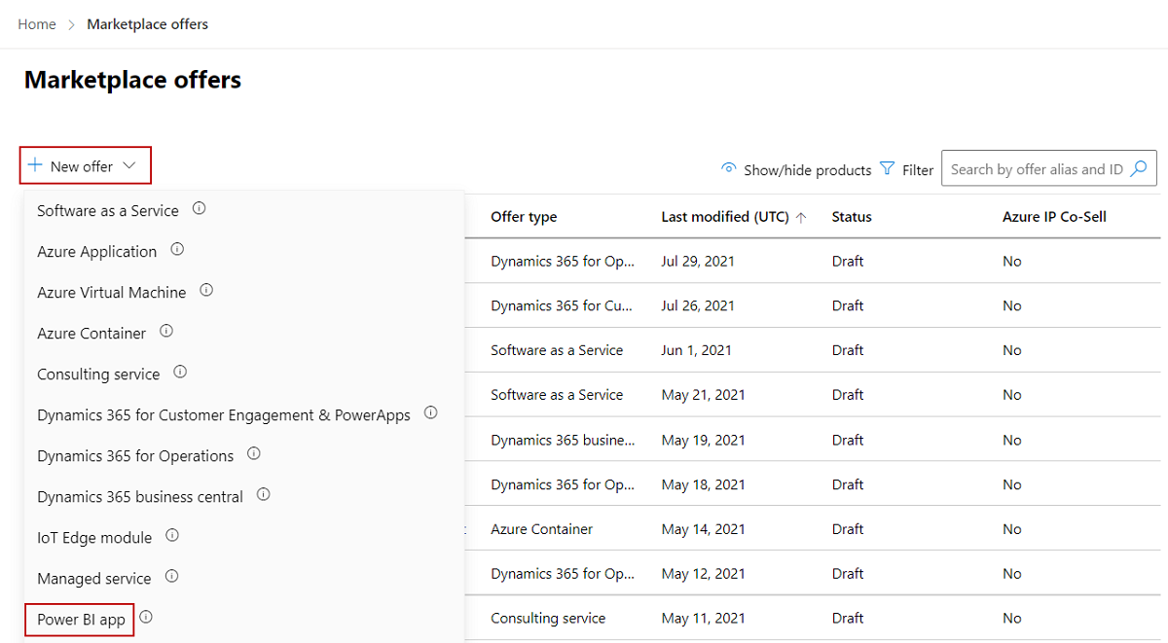Select Power BI app offer type

point(81,620)
